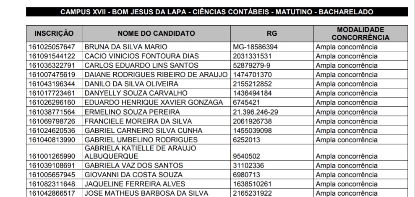
Task: Select the name FRANCIELE MOREIRA DA SILVA
Action: click(138, 121)
